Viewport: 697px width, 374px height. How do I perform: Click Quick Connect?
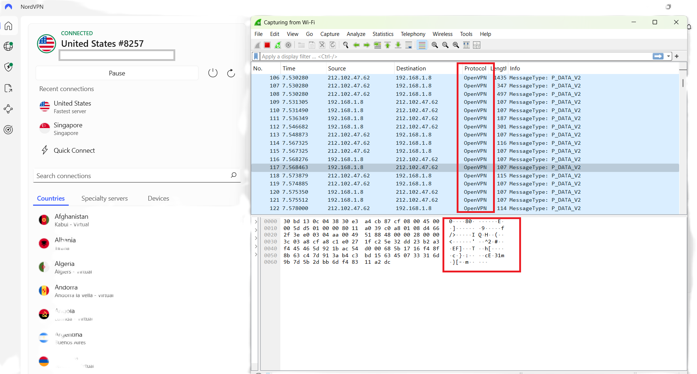tap(74, 150)
